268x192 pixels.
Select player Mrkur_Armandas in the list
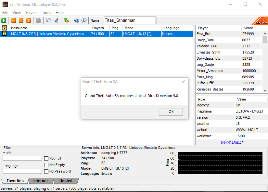229,71
